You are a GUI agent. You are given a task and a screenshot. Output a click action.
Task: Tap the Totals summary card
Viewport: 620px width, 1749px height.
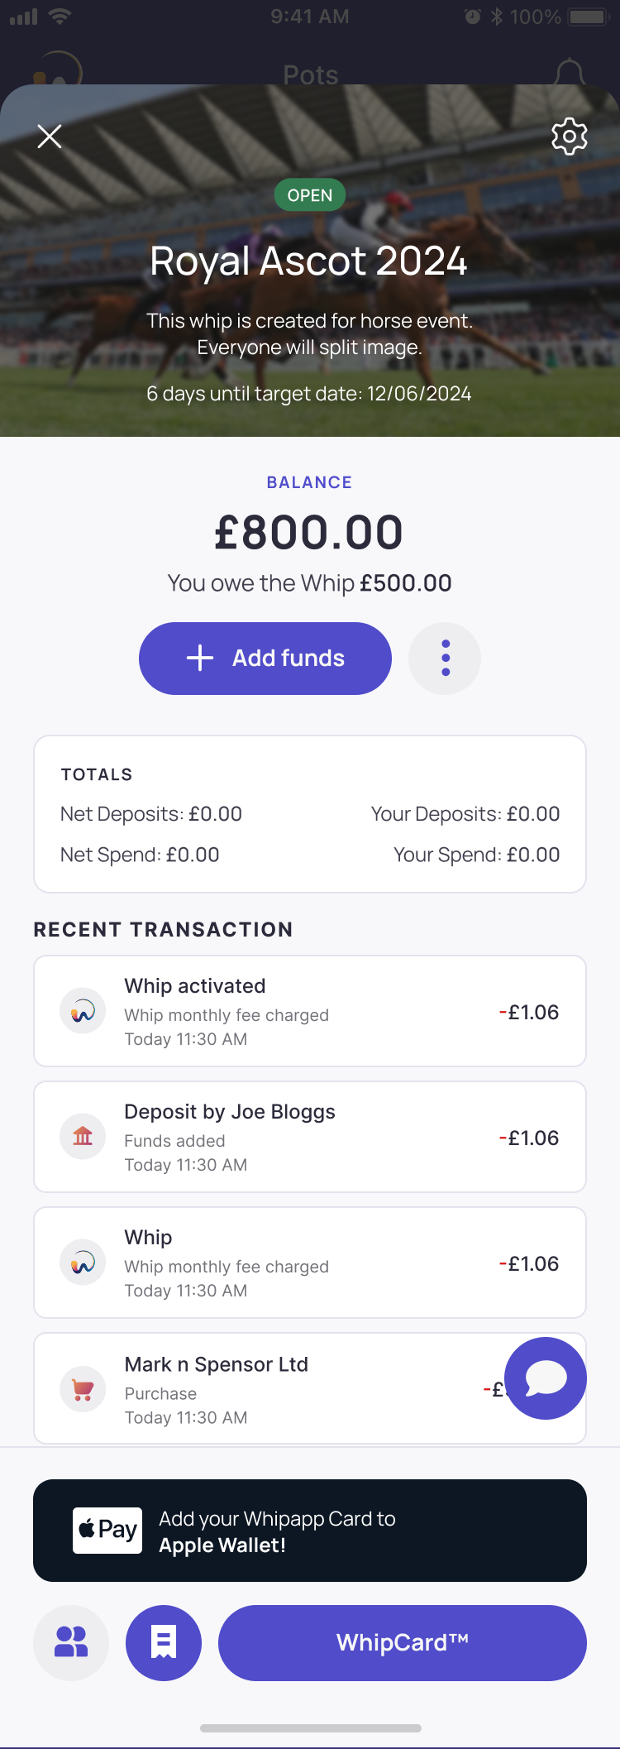point(310,814)
